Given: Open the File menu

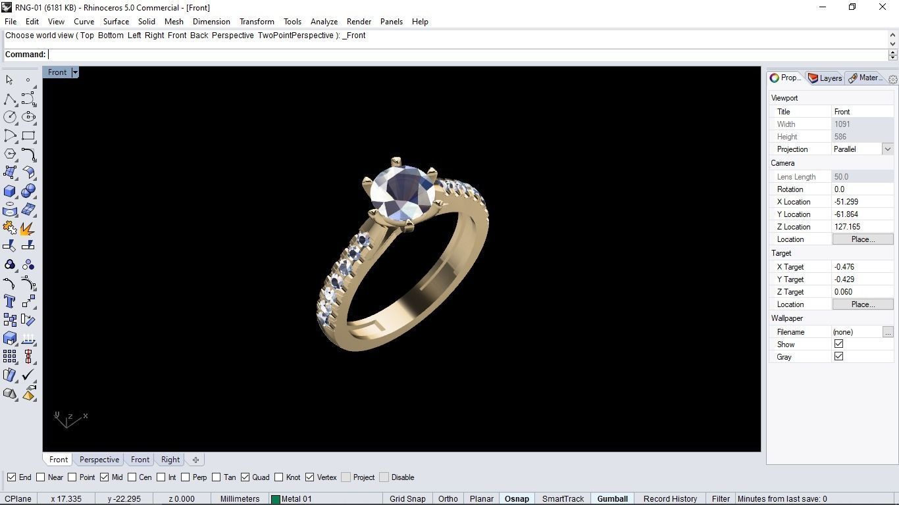Looking at the screenshot, I should (11, 22).
